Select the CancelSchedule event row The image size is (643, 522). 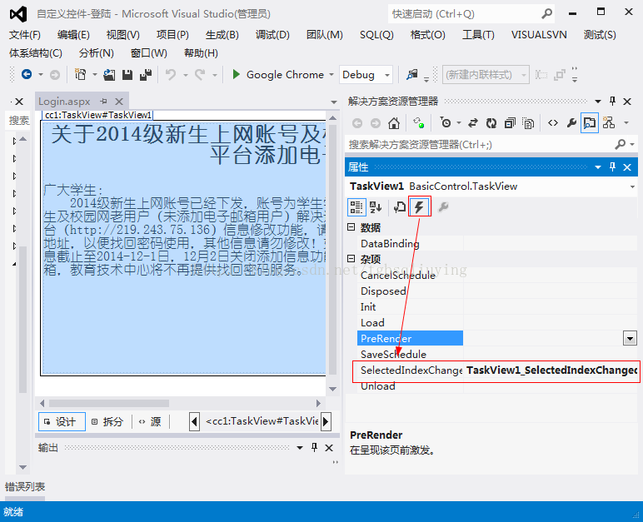coord(496,275)
